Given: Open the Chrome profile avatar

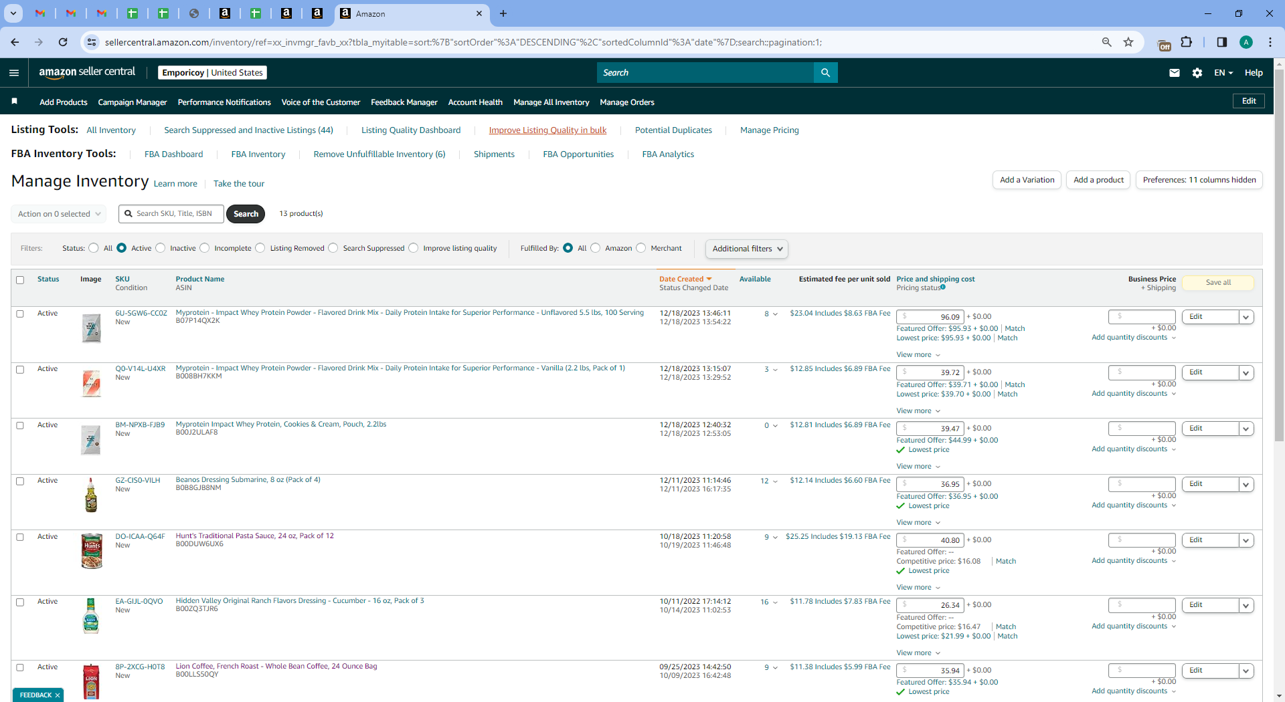Looking at the screenshot, I should [1246, 42].
